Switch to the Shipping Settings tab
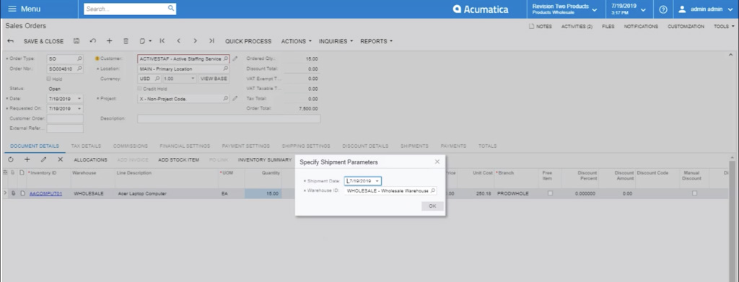Screen dimensions: 739x282 [306, 146]
